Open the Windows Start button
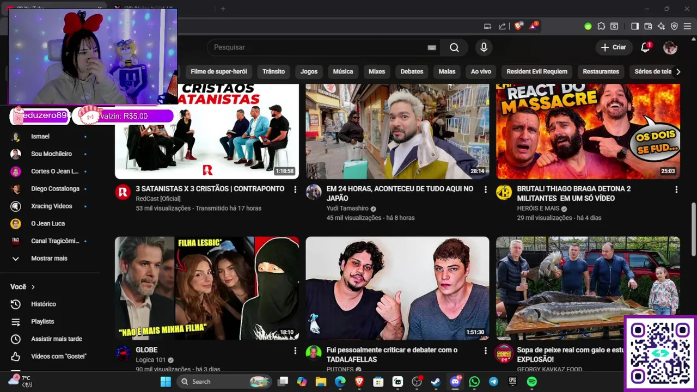 click(166, 382)
